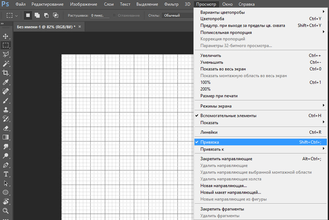
Task: Open the Стиль dropdown set to Обычный
Action: (178, 15)
